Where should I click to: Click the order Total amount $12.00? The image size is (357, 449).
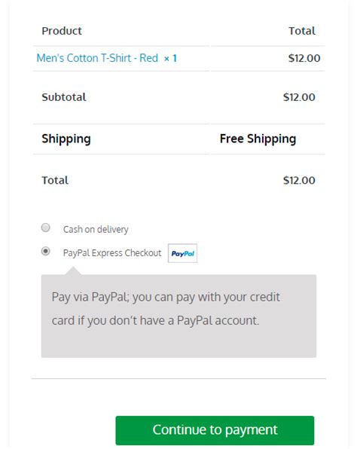(x=299, y=180)
